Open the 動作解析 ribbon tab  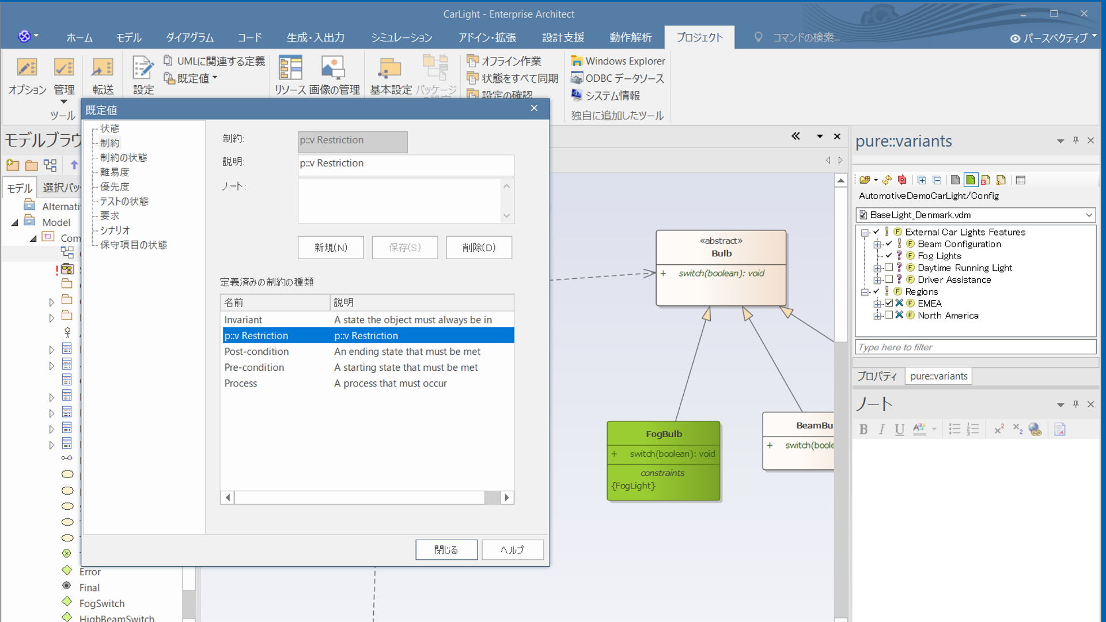click(631, 37)
